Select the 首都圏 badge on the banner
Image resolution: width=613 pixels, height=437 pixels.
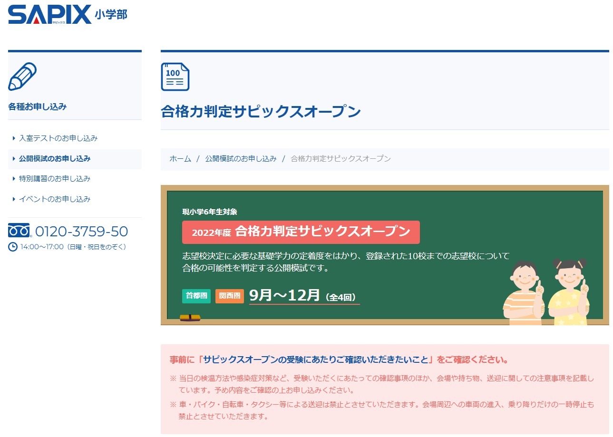pos(196,295)
